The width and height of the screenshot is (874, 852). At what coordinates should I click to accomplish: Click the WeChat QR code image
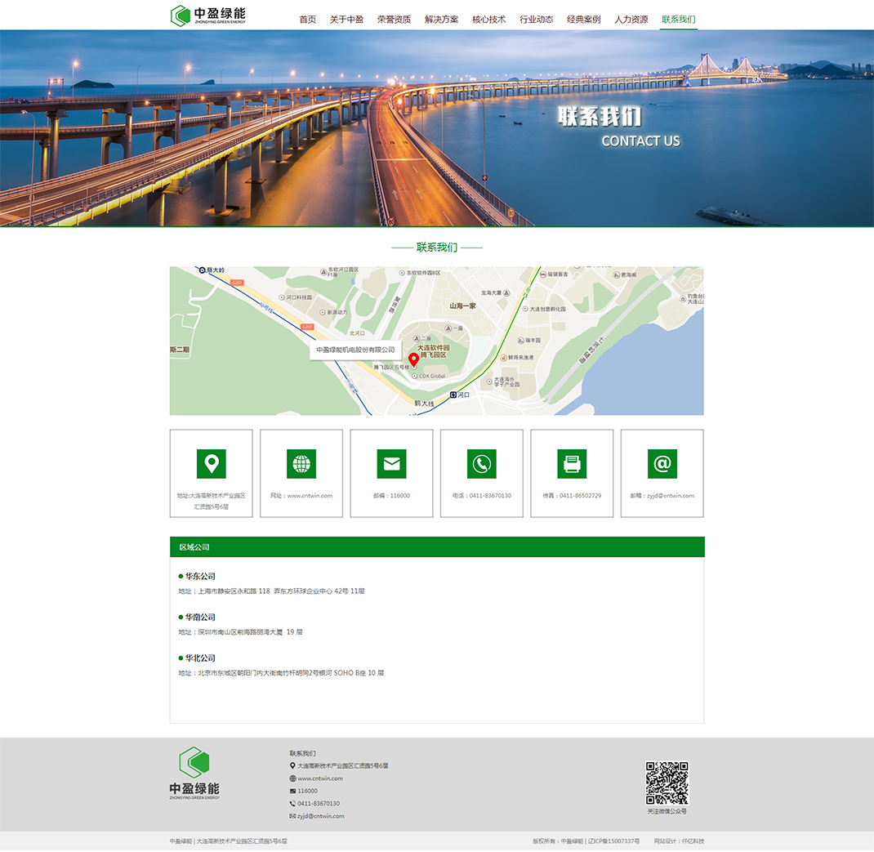click(667, 783)
